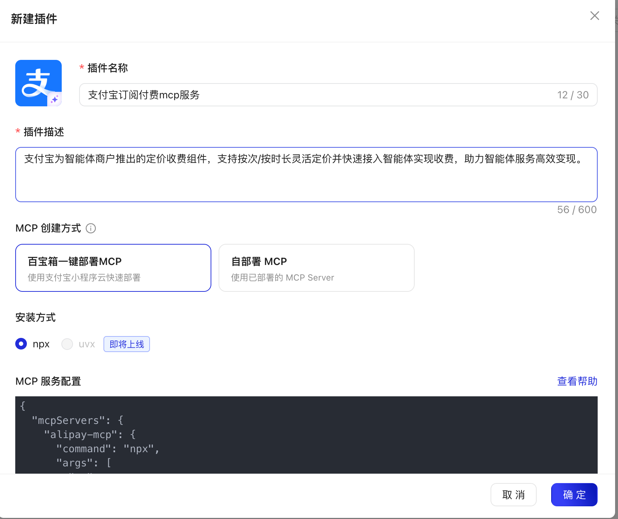Viewport: 618px width, 519px height.
Task: Click the AI sparkle badge on plugin icon
Action: point(55,99)
